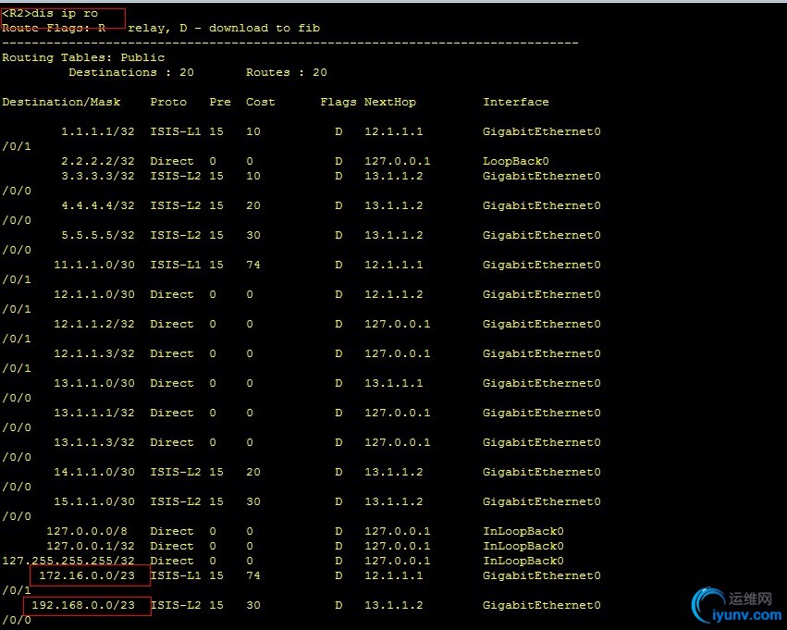Click 'ISIS-L1' in the 1.1.1.1/32 row
Viewport: 787px width, 630px height.
click(x=176, y=131)
